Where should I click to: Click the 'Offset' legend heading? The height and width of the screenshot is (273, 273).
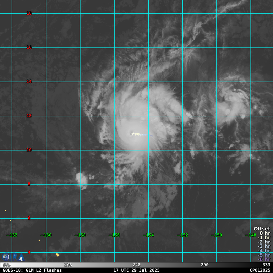tap(262, 229)
